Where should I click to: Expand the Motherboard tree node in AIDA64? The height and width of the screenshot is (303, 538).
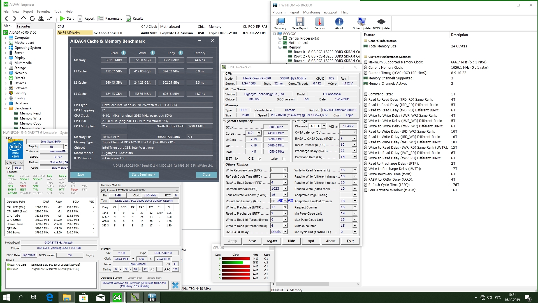click(5, 43)
